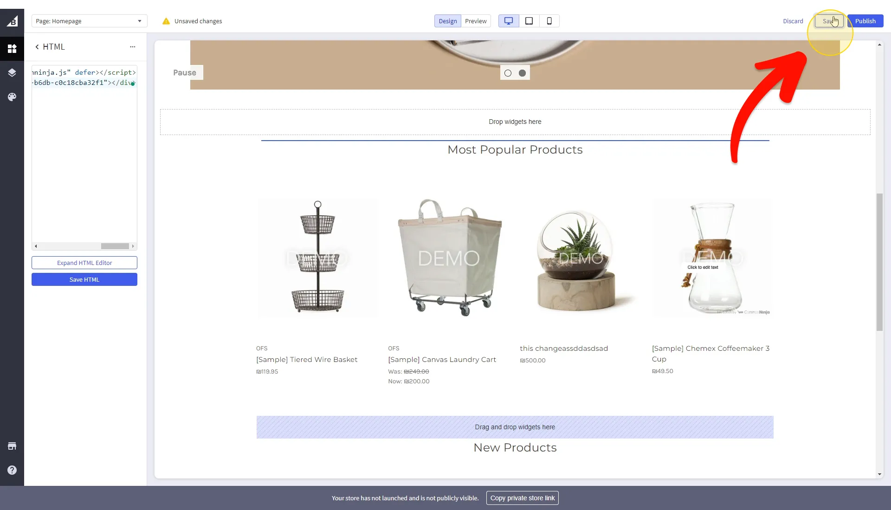Screen dimensions: 891x510
Task: Open the Help question mark icon
Action: pos(12,470)
